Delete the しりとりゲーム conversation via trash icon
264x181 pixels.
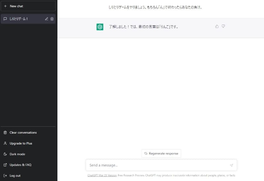click(x=52, y=19)
